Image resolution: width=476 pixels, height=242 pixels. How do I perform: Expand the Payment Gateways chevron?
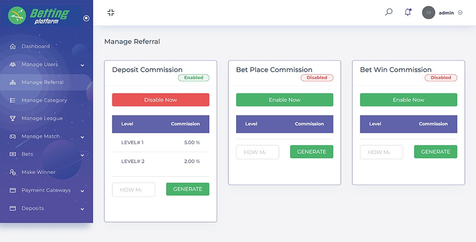[82, 191]
